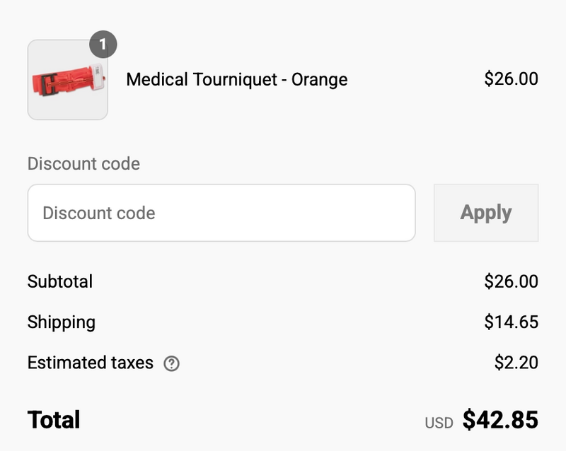Click the Shipping cost $14.65
The image size is (566, 451).
(x=511, y=322)
